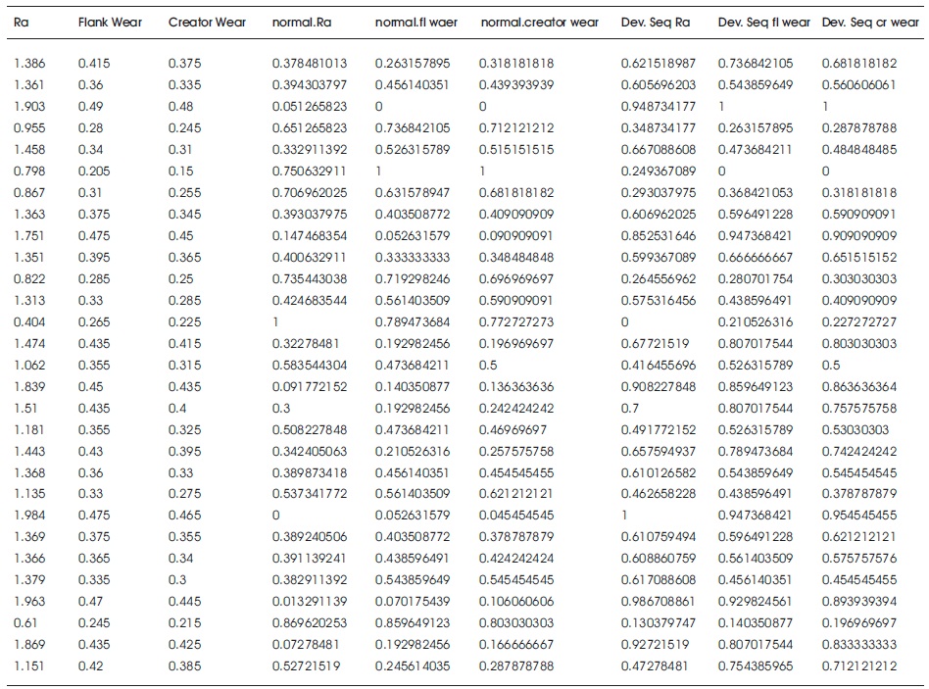Click Flank Wear cell 0.245

click(x=94, y=623)
